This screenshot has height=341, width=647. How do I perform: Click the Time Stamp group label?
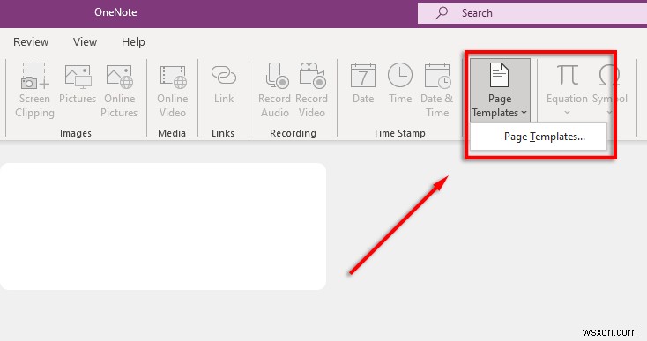click(x=399, y=133)
